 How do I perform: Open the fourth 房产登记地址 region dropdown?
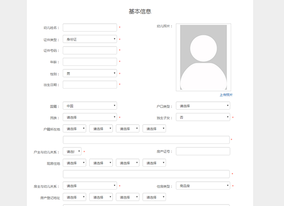pyautogui.click(x=154, y=197)
